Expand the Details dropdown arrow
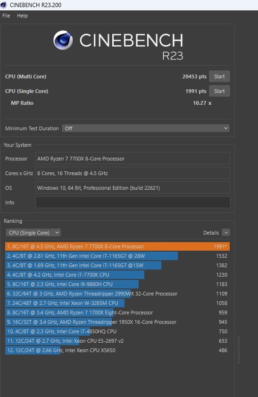Screen dimensions: 258x397 tap(226, 233)
